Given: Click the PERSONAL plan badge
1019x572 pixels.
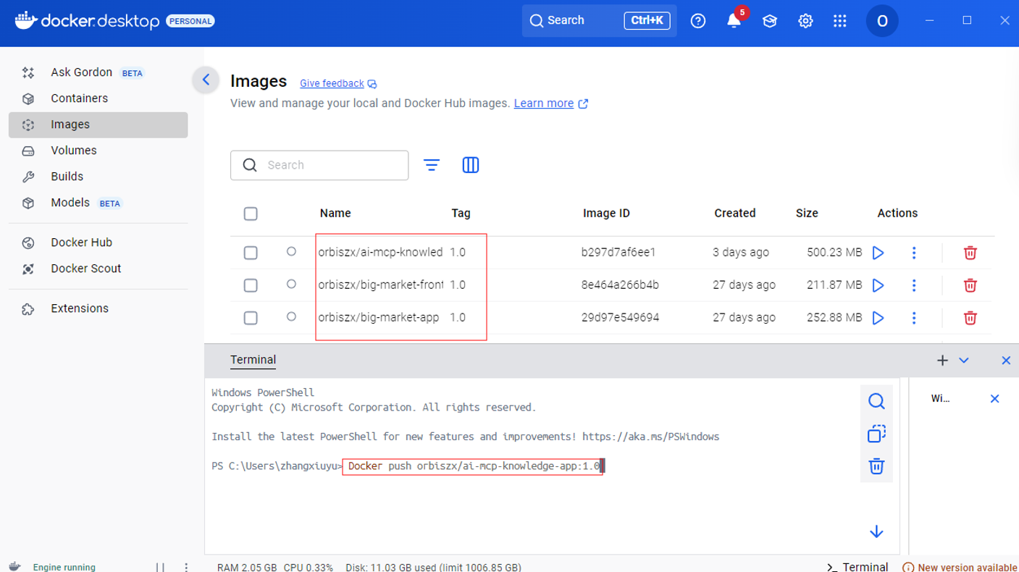Looking at the screenshot, I should click(190, 22).
